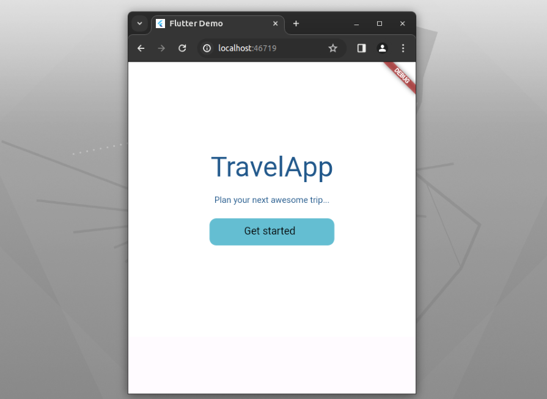The width and height of the screenshot is (547, 399).
Task: Minimize the browser window
Action: click(x=356, y=23)
